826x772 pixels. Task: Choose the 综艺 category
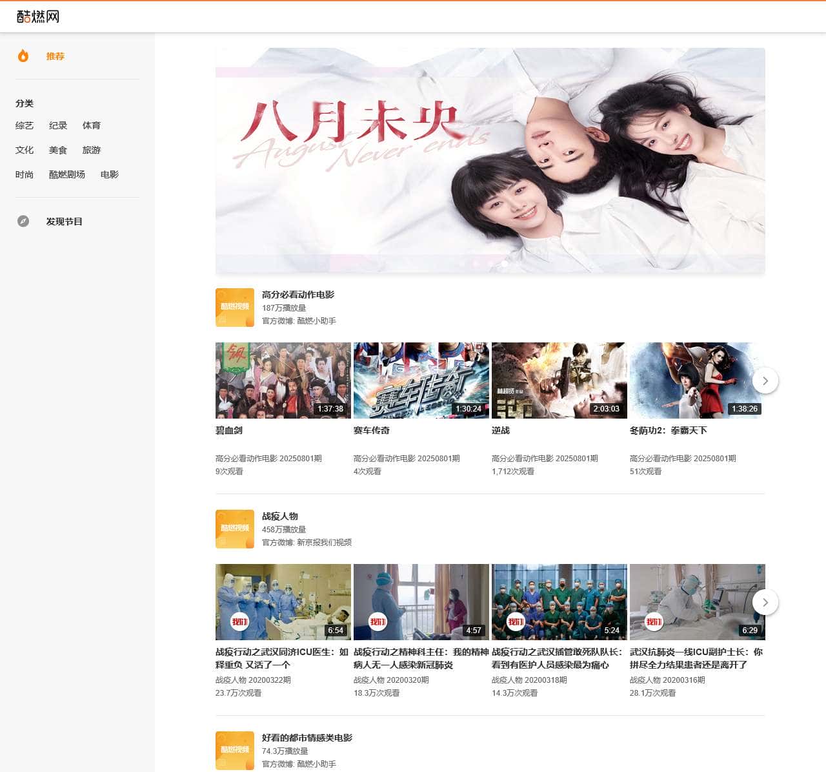25,125
